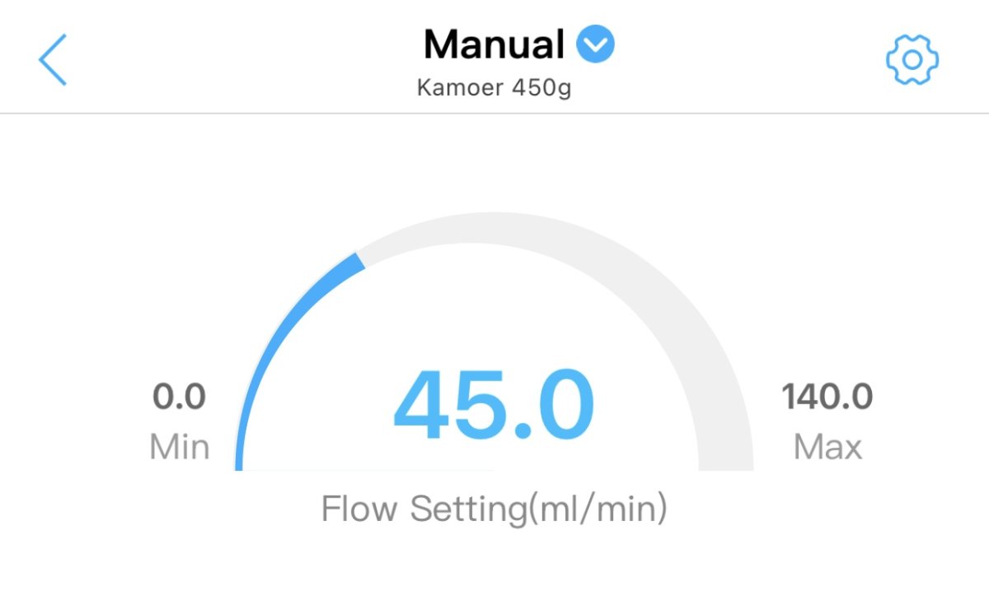Tap the 140.0 maximum value
The width and height of the screenshot is (989, 614).
tap(827, 398)
